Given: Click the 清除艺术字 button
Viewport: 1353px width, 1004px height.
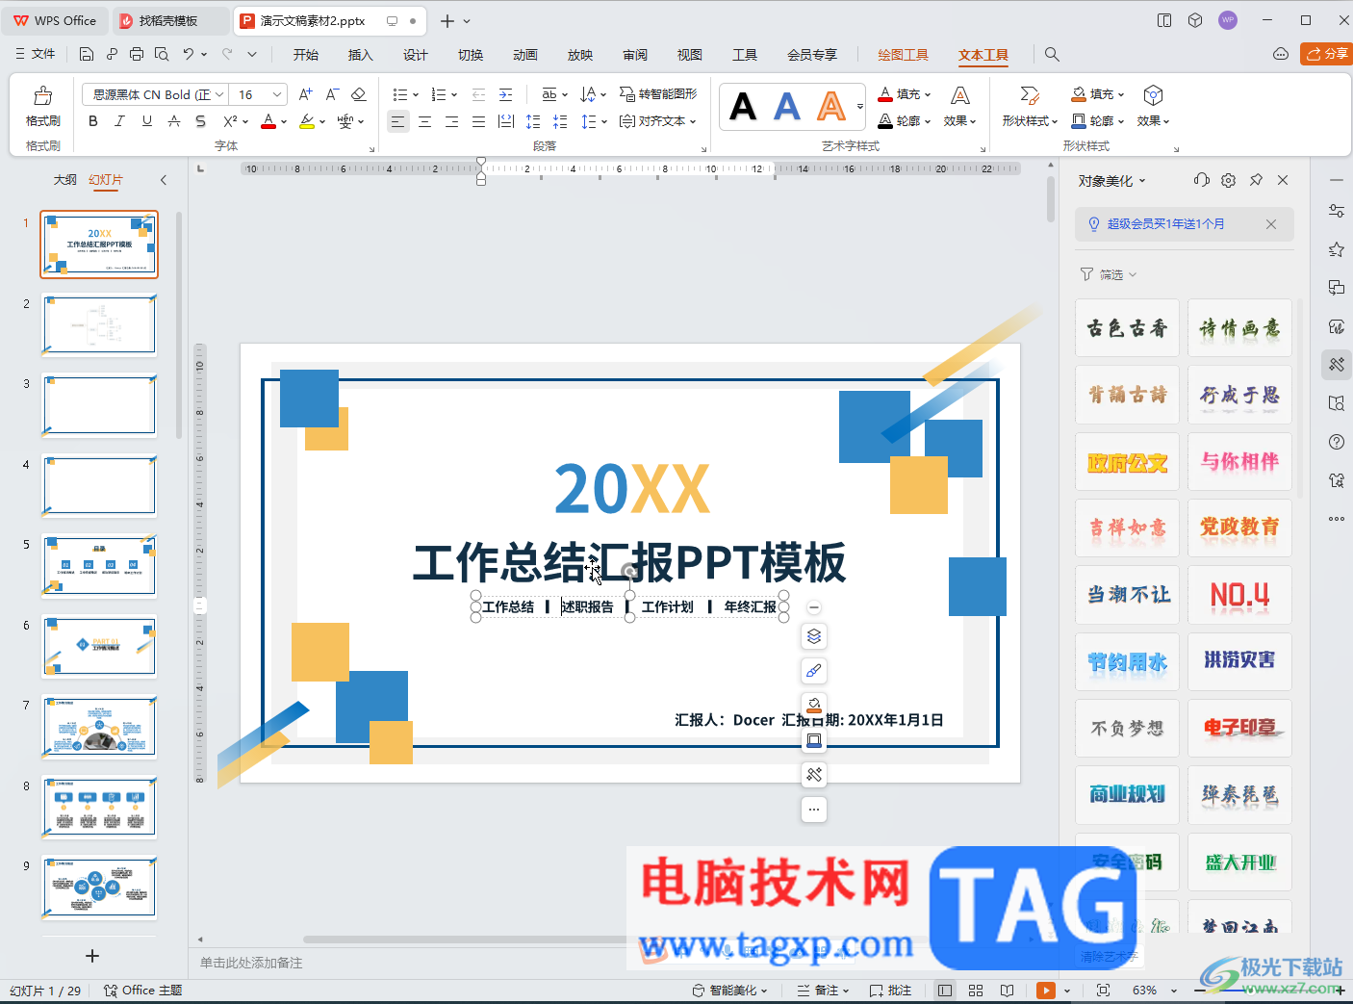Looking at the screenshot, I should [x=1109, y=957].
